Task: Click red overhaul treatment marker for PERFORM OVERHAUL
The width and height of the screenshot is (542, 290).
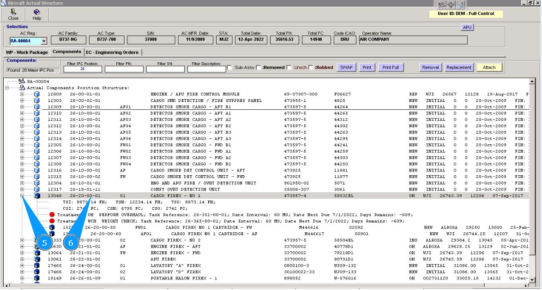Action: 52,215
